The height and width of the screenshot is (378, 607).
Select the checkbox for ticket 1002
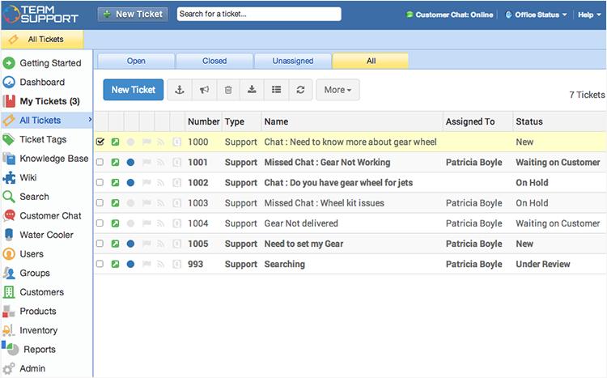(100, 183)
